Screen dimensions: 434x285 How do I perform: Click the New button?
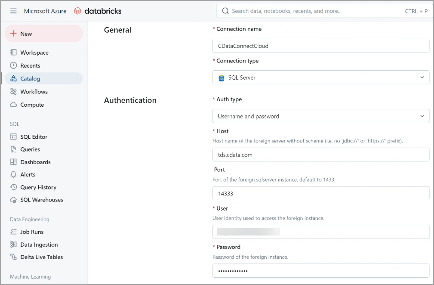tap(44, 34)
